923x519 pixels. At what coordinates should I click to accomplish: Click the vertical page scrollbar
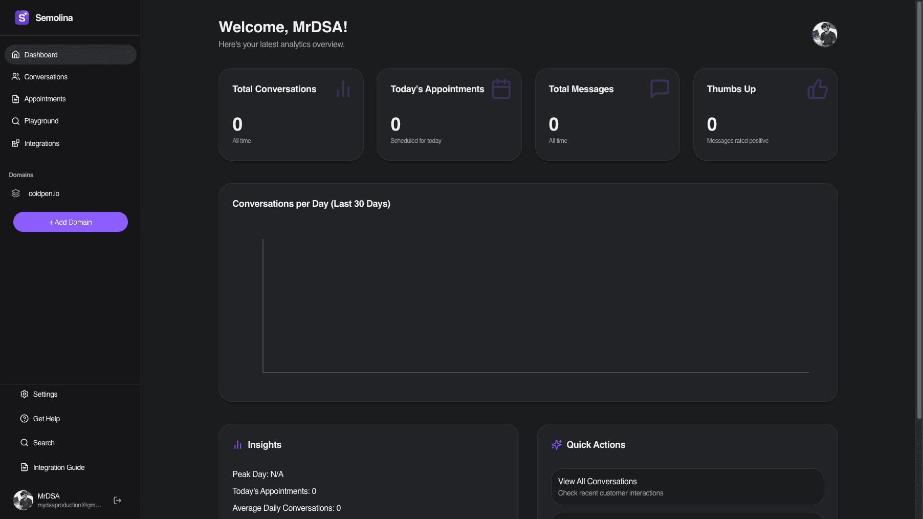[x=919, y=205]
